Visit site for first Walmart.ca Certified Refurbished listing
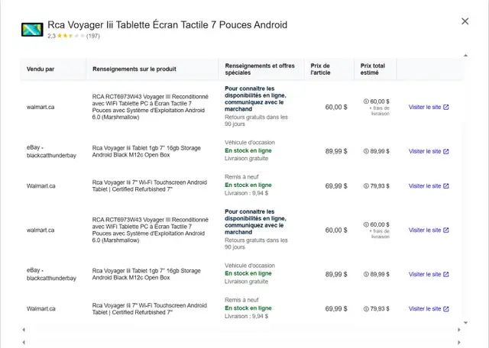 429,186
